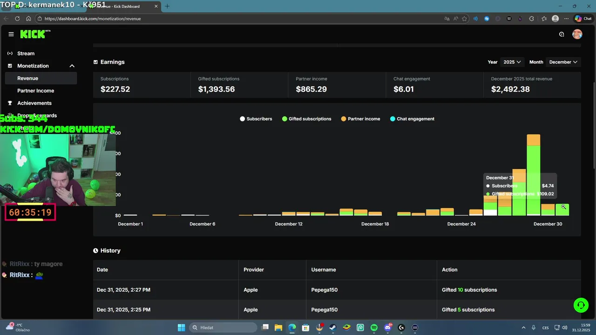Click the browser home button
The height and width of the screenshot is (335, 596).
(x=28, y=19)
